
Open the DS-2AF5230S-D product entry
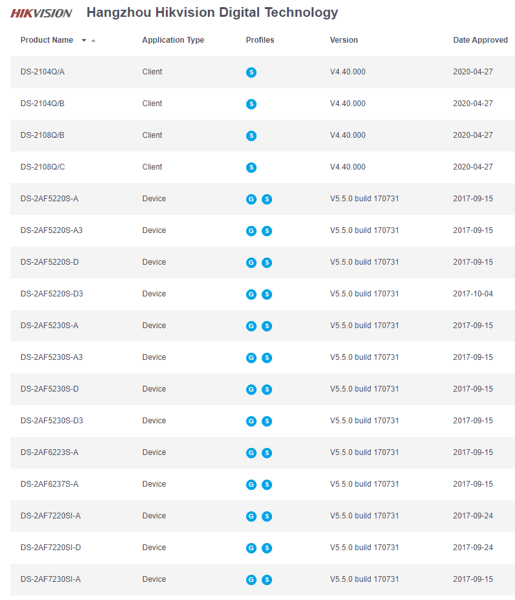tap(49, 389)
